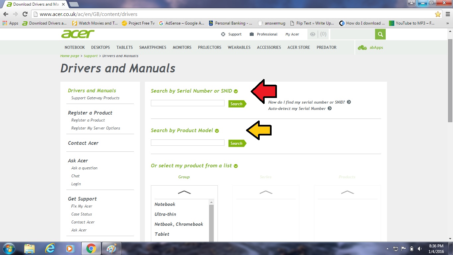This screenshot has width=453, height=255.
Task: Close the Download Drivers browser tab
Action: tap(63, 4)
